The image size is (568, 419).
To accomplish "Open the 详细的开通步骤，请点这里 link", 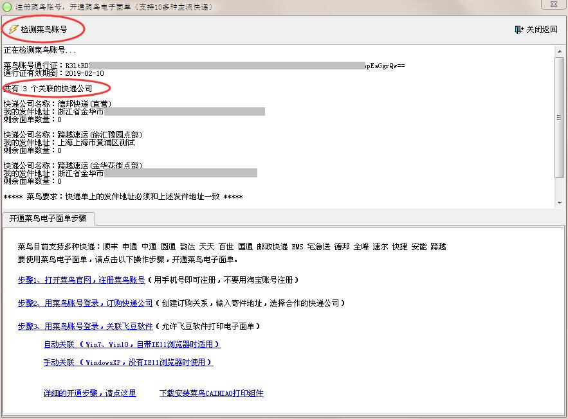I will click(90, 393).
